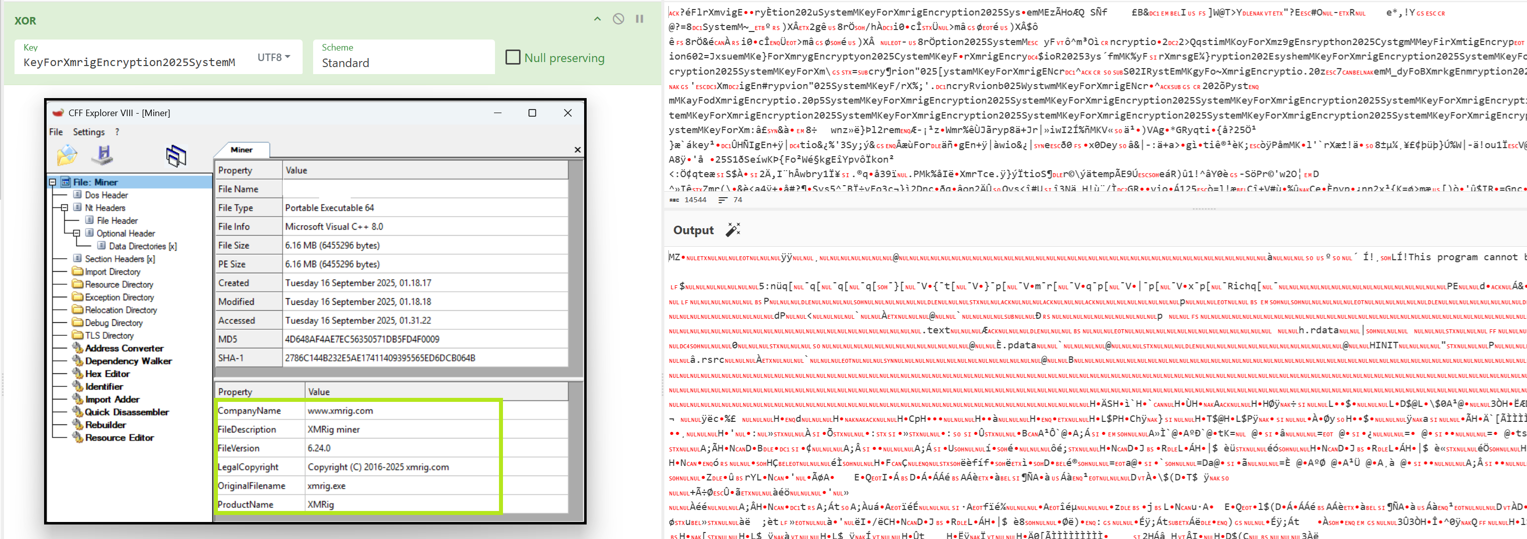The image size is (1527, 539).
Task: Pause the XOR operation with the breakpoint icon
Action: (x=640, y=19)
